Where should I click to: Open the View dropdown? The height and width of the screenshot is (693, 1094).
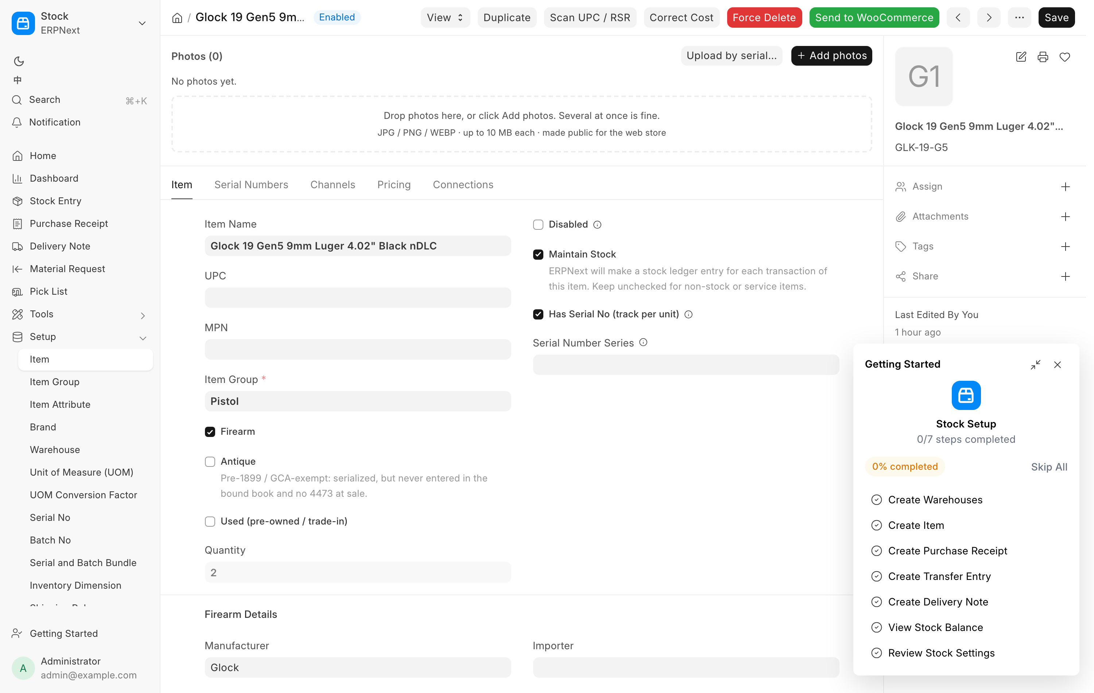(x=445, y=18)
